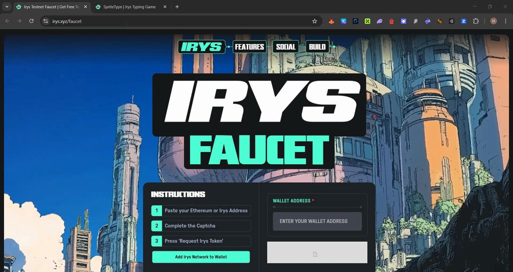Expand the tab search dropdown arrow
The width and height of the screenshot is (513, 272).
coord(6,7)
